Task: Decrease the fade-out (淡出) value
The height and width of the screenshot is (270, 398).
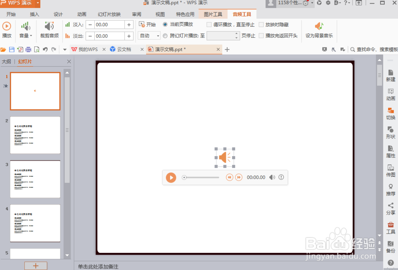Action: 90,36
